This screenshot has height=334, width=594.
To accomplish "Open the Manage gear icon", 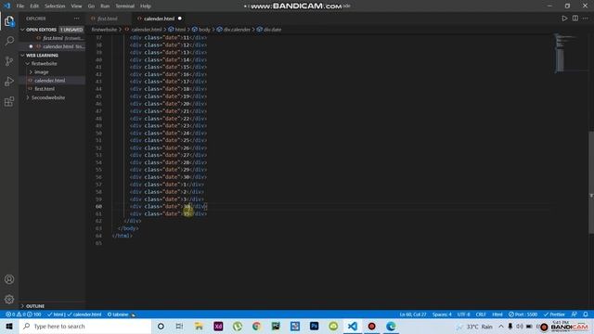I will 9,299.
